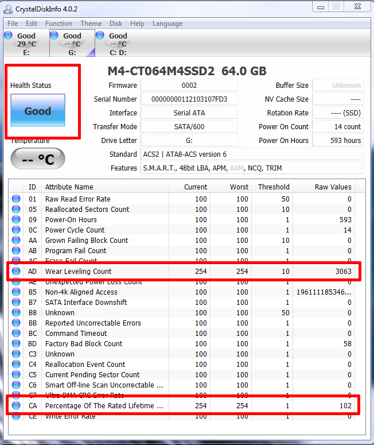Click status orb of Reallocation Event Count
This screenshot has height=445, width=374.
[x=16, y=364]
